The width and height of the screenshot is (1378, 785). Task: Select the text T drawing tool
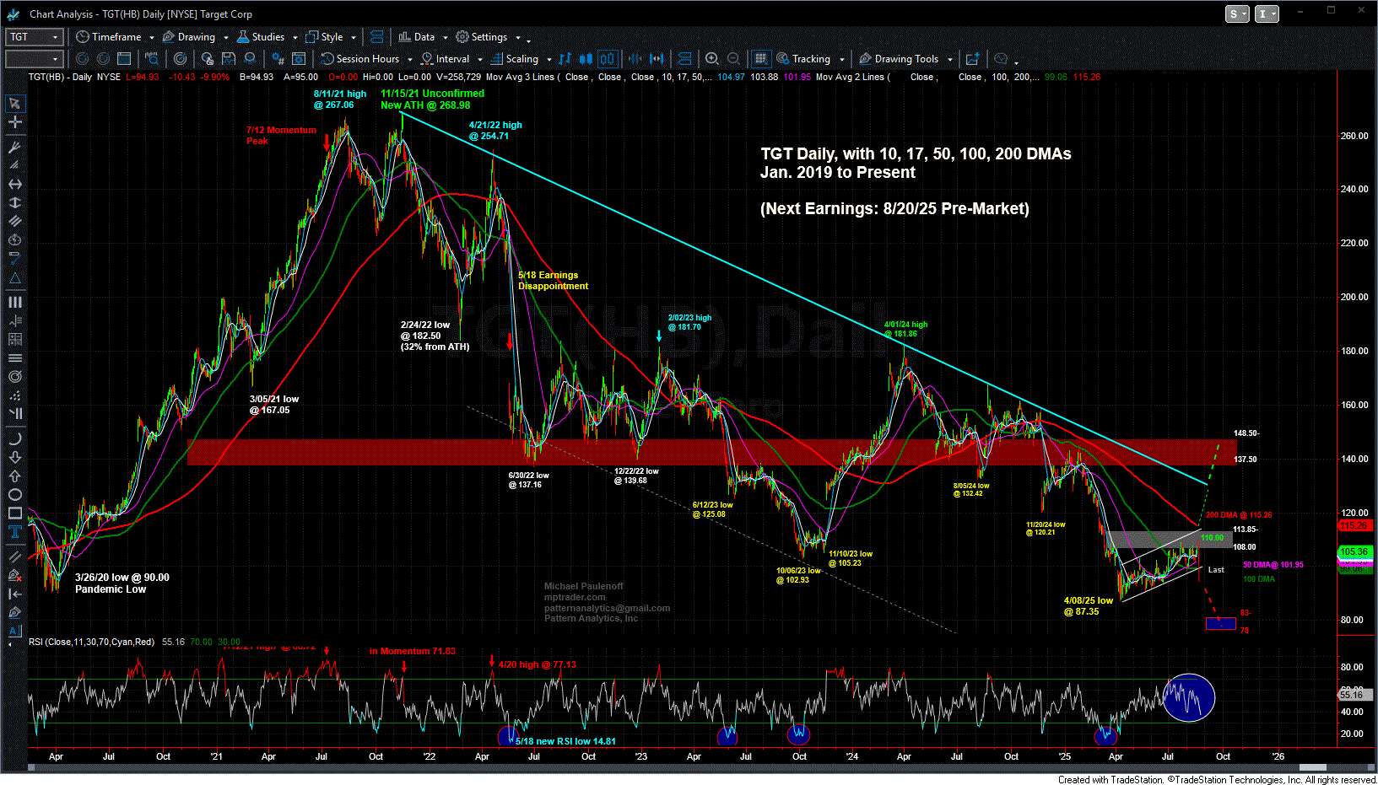pyautogui.click(x=15, y=531)
